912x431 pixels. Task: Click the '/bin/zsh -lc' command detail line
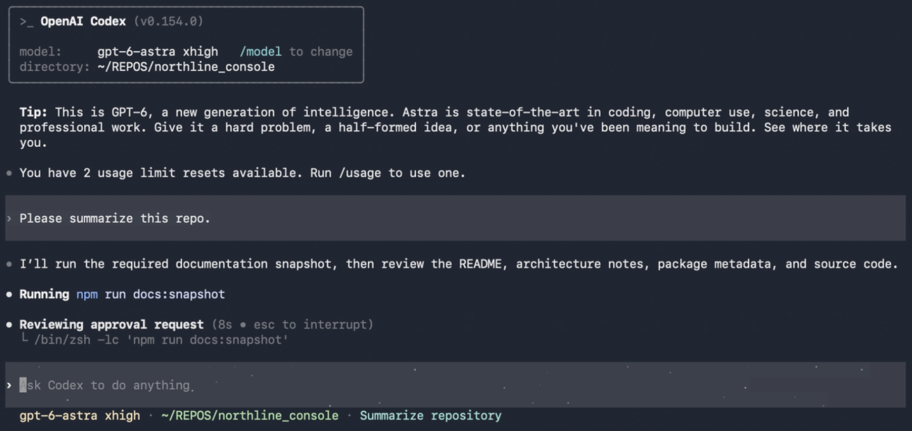161,340
